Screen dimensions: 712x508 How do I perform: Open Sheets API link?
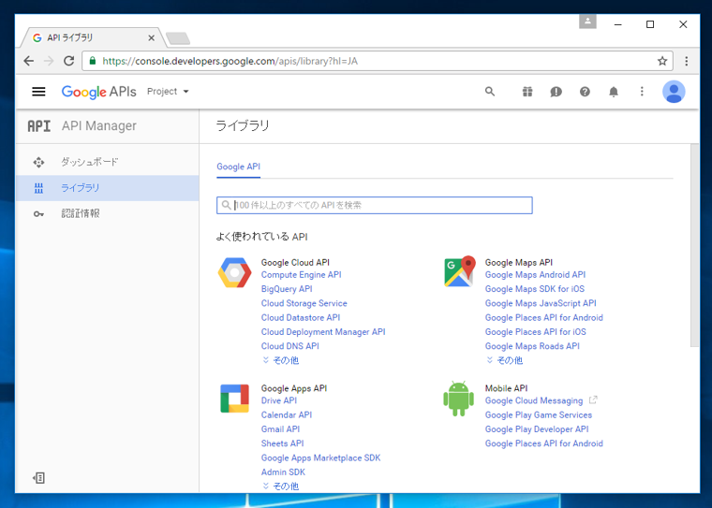(x=282, y=443)
